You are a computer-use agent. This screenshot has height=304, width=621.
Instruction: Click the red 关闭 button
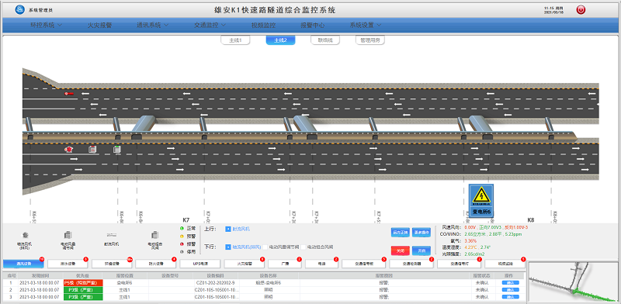[400, 250]
